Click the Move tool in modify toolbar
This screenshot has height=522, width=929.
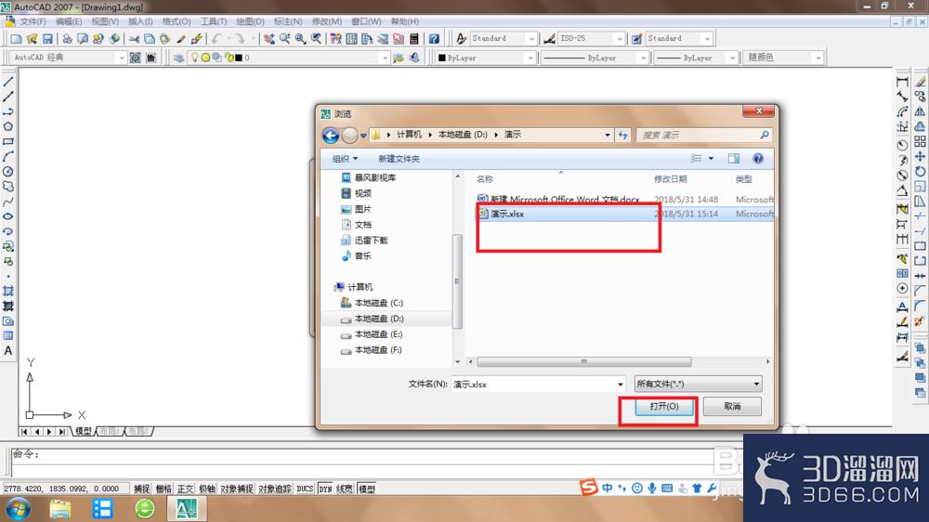(x=920, y=156)
